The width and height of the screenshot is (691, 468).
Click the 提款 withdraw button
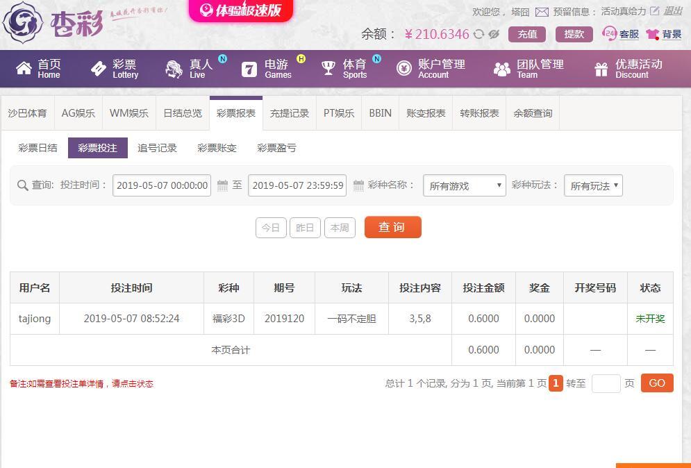[574, 35]
